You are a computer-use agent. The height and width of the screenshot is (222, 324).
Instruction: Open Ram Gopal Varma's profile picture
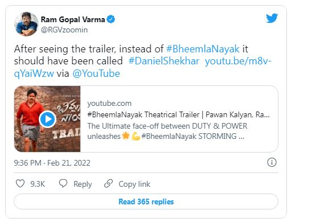coord(26,24)
